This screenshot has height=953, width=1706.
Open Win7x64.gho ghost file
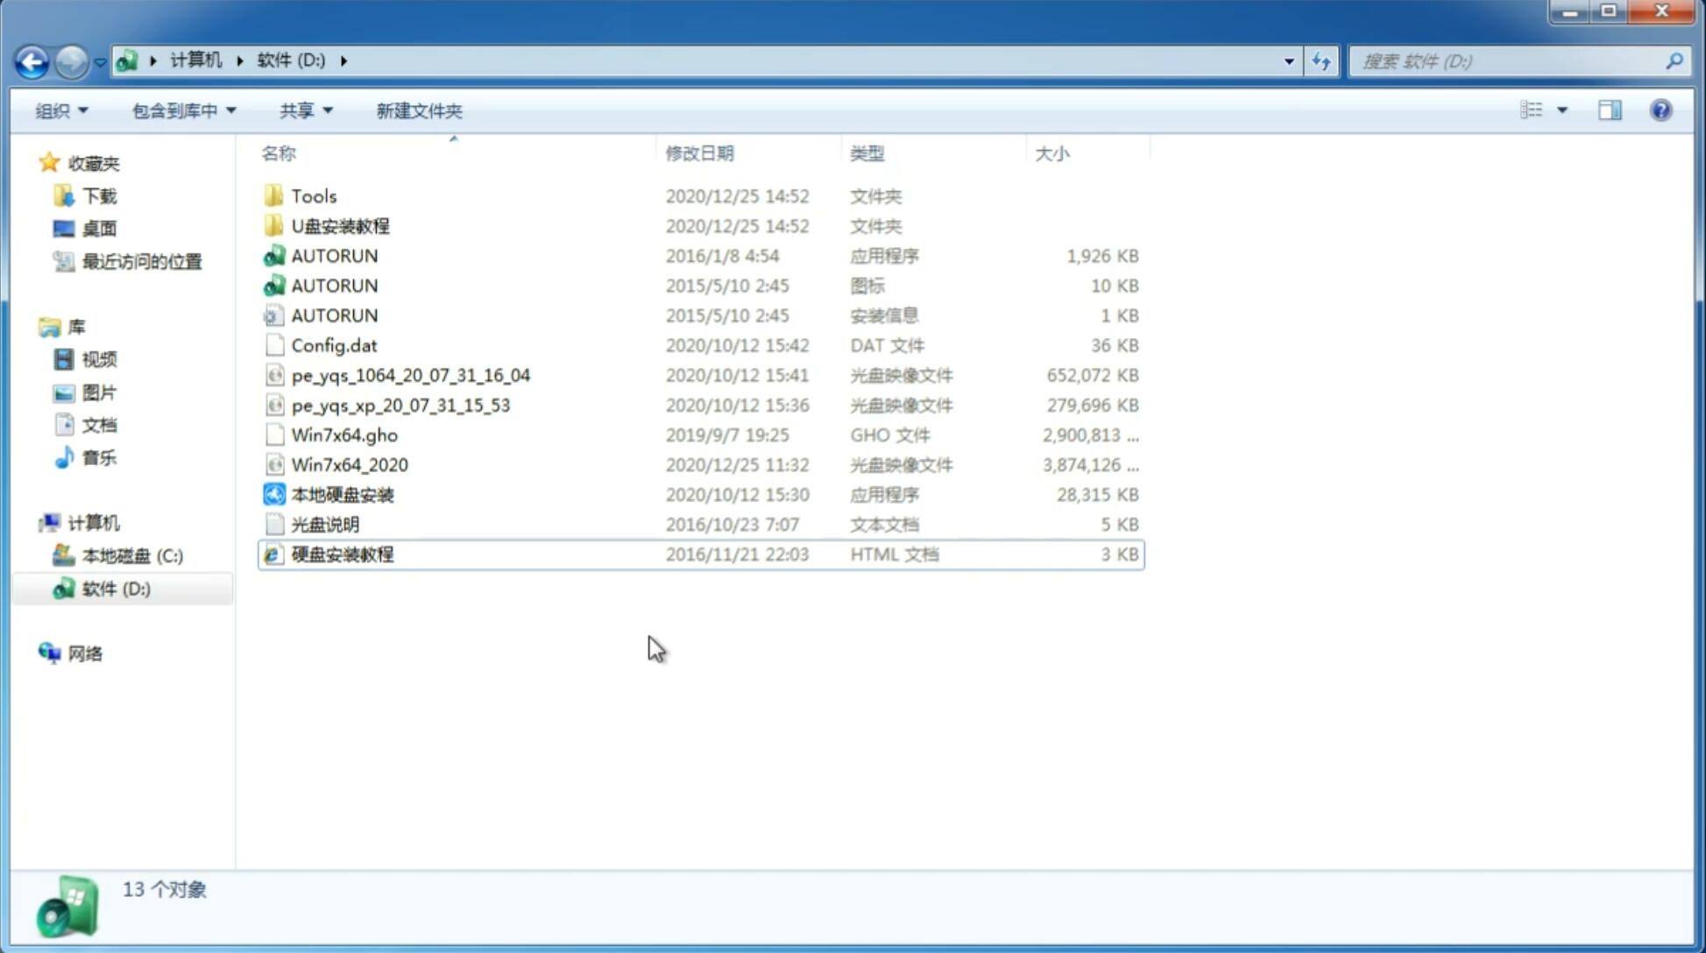coord(343,434)
